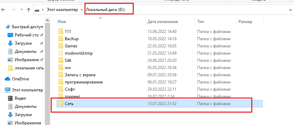The width and height of the screenshot is (294, 125).
Task: Select the BacKup folder icon
Action: click(61, 39)
